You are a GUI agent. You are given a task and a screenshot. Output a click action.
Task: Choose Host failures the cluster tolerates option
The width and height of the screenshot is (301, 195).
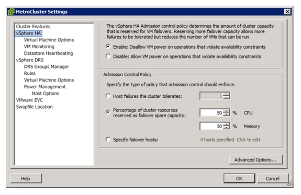pyautogui.click(x=108, y=96)
